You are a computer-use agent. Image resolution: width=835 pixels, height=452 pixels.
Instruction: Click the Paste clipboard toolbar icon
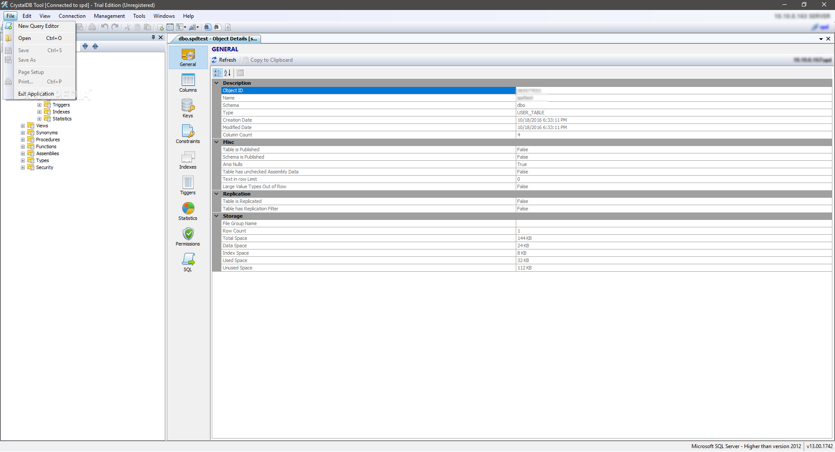(148, 27)
